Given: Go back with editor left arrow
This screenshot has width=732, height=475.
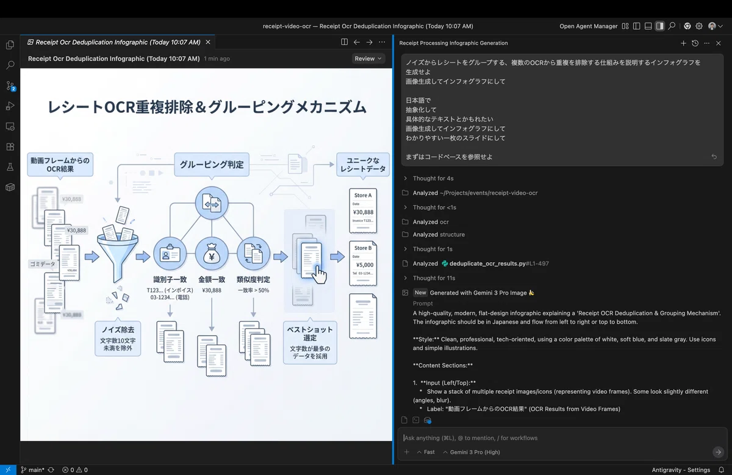Looking at the screenshot, I should 357,42.
